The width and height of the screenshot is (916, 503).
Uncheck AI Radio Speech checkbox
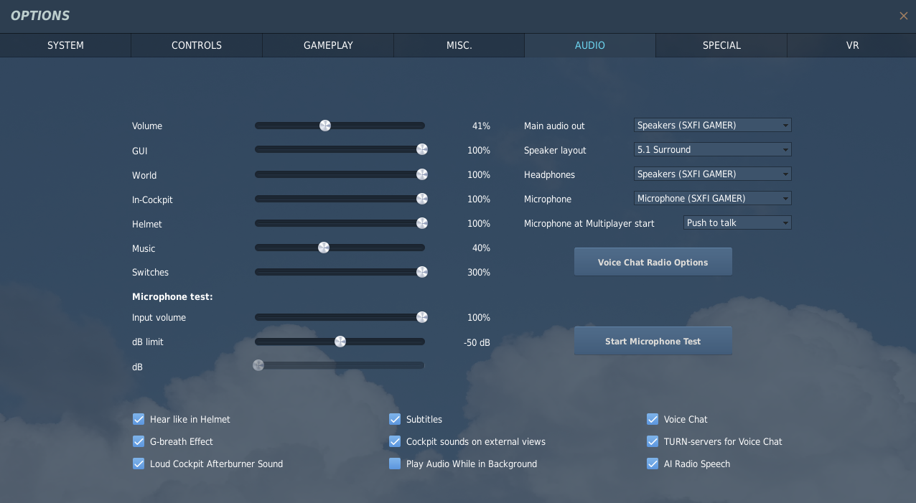point(653,464)
